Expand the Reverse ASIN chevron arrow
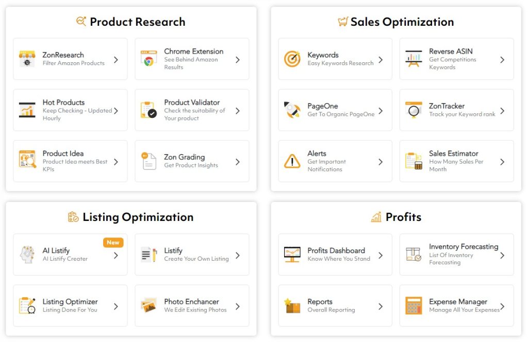This screenshot has height=342, width=528. pyautogui.click(x=502, y=60)
